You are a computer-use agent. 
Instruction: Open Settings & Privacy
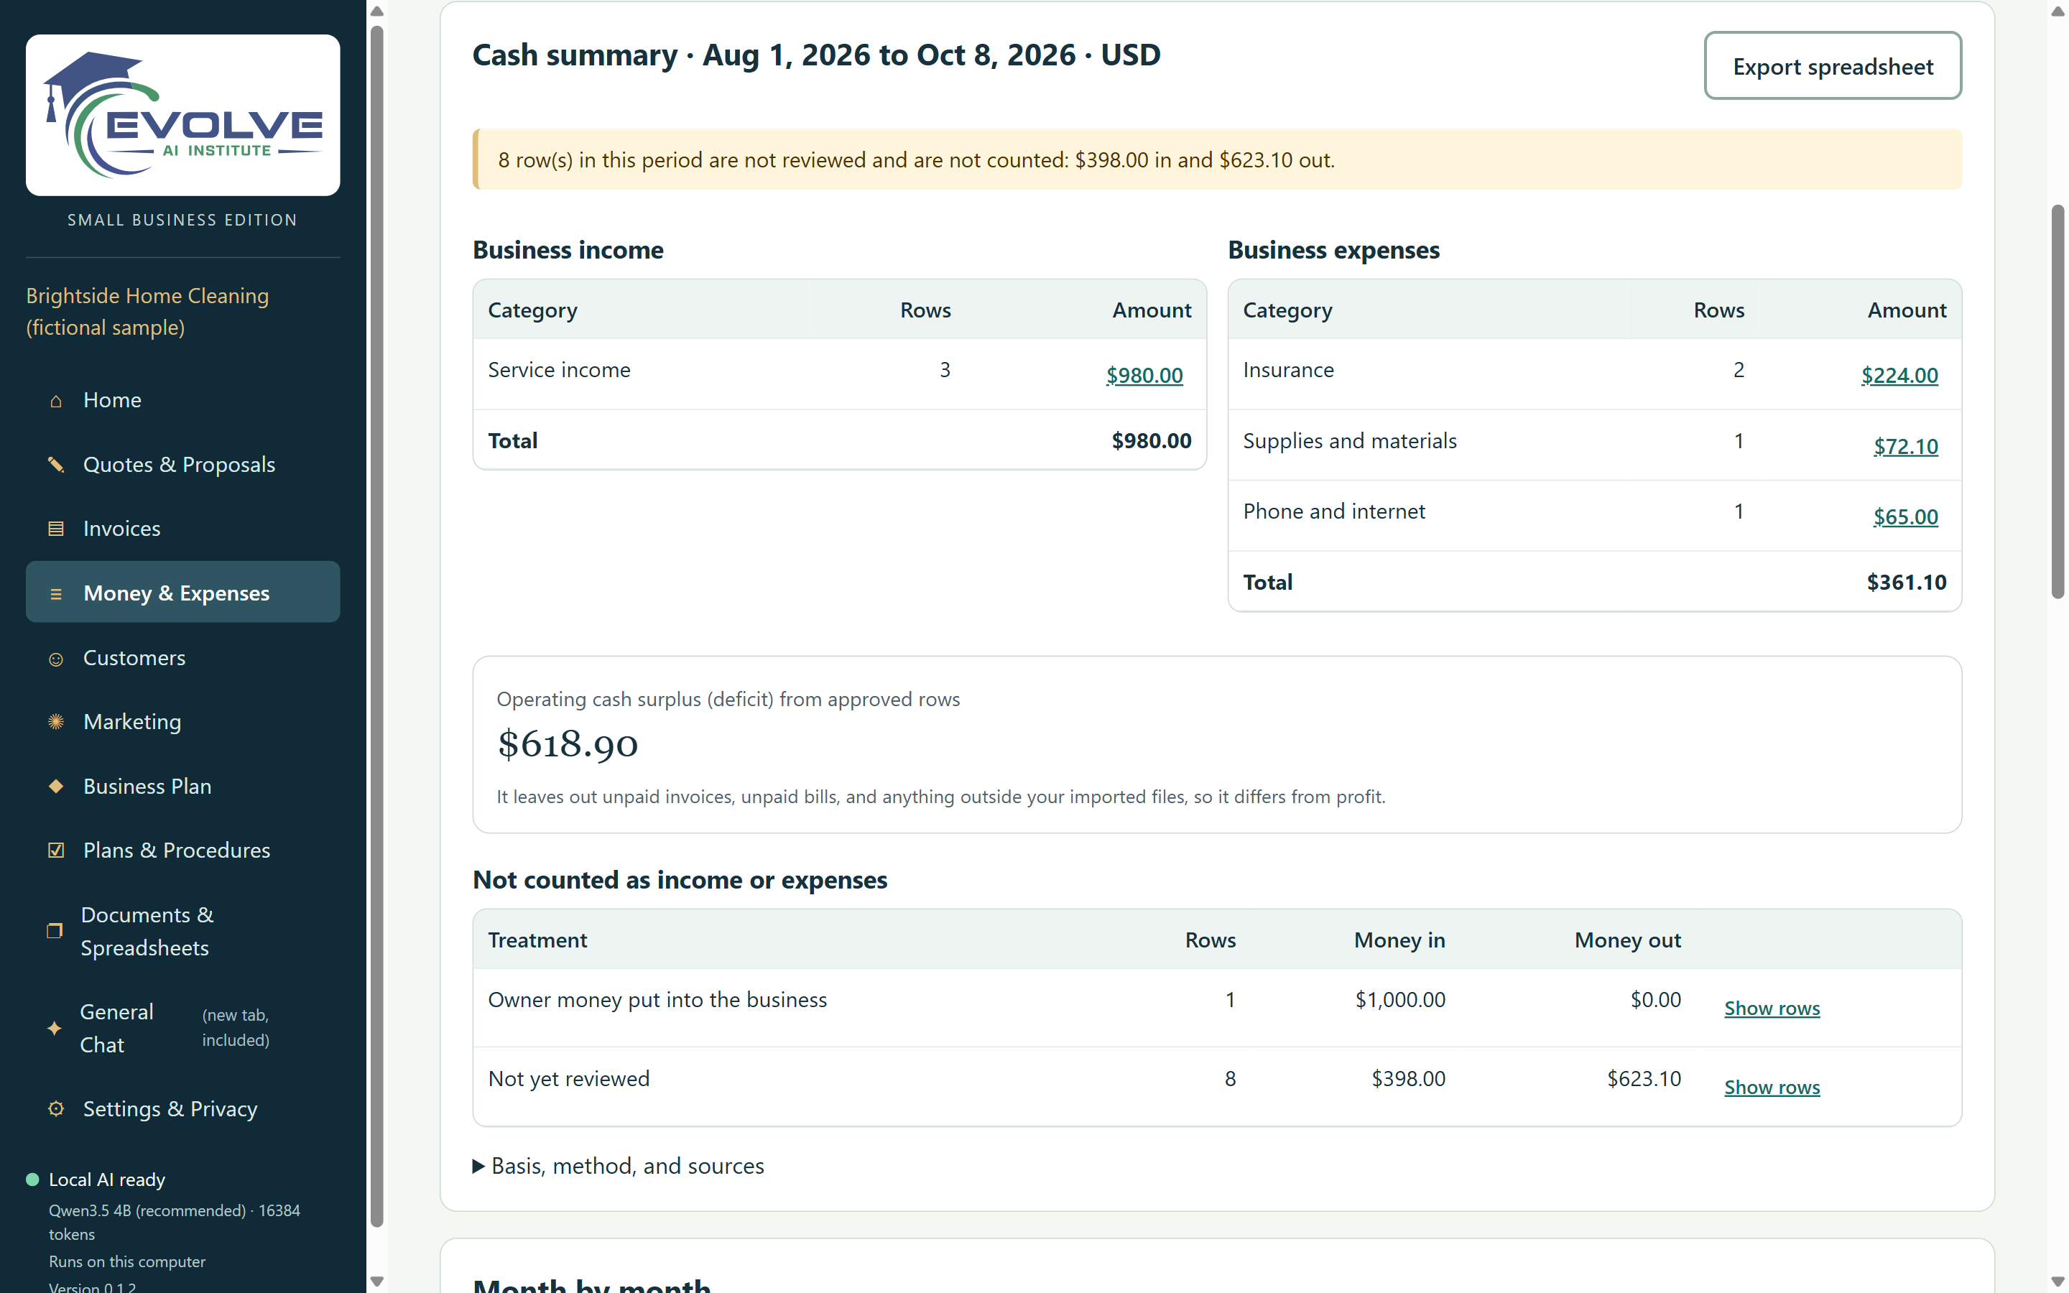coord(183,1109)
